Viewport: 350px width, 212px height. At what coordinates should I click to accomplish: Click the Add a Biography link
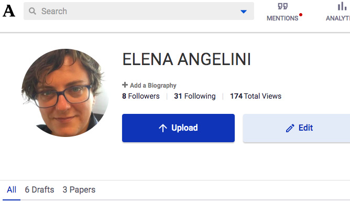click(153, 85)
